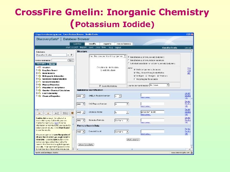Click the Print button
The height and width of the screenshot is (172, 230).
65,113
